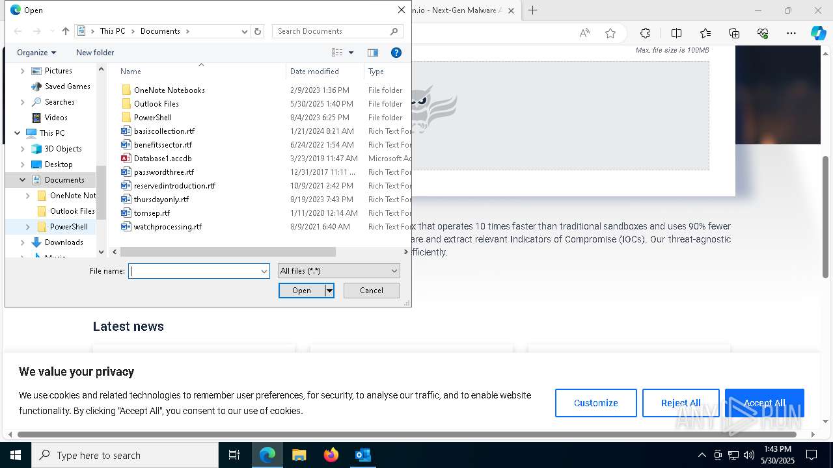Open Edge Collections icon
This screenshot has height=468, width=833.
pyautogui.click(x=734, y=33)
